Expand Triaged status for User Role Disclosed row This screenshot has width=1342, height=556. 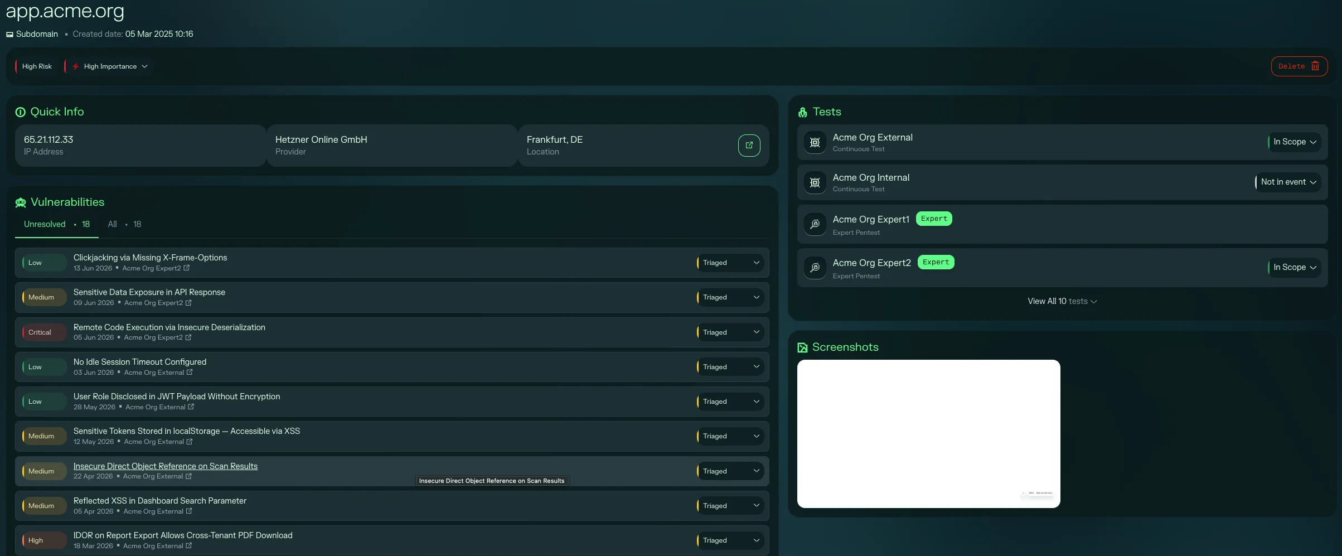point(729,402)
